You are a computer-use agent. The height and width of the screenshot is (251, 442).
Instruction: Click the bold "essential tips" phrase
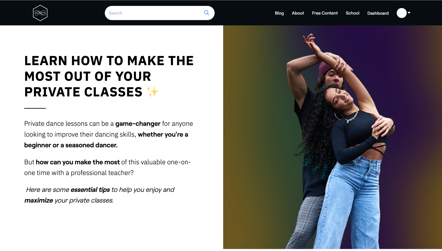(x=90, y=190)
